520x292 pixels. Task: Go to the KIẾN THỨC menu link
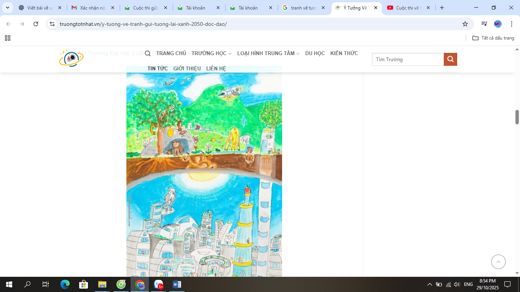tap(344, 53)
